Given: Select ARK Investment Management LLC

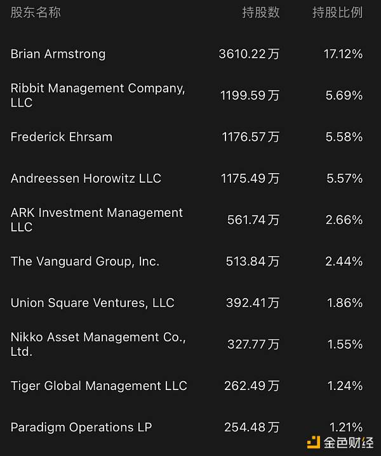Looking at the screenshot, I should pos(97,219).
